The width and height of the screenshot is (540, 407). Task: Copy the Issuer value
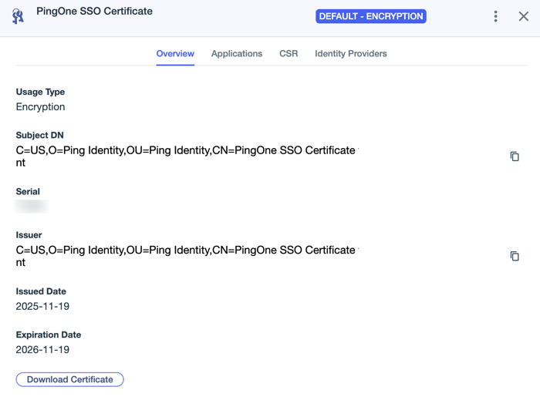tap(515, 256)
